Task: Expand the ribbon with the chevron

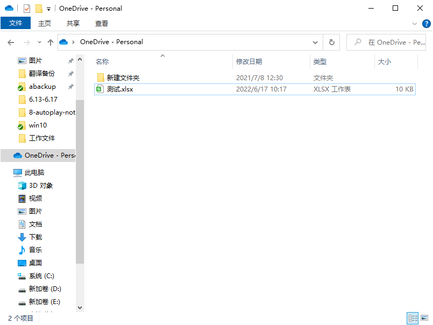Action: (415, 24)
